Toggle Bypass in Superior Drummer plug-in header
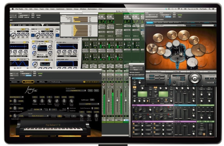The image size is (224, 146). coord(180,15)
